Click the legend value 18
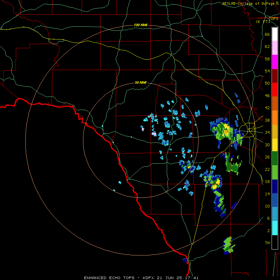This screenshot has width=280, height=280. point(267,182)
